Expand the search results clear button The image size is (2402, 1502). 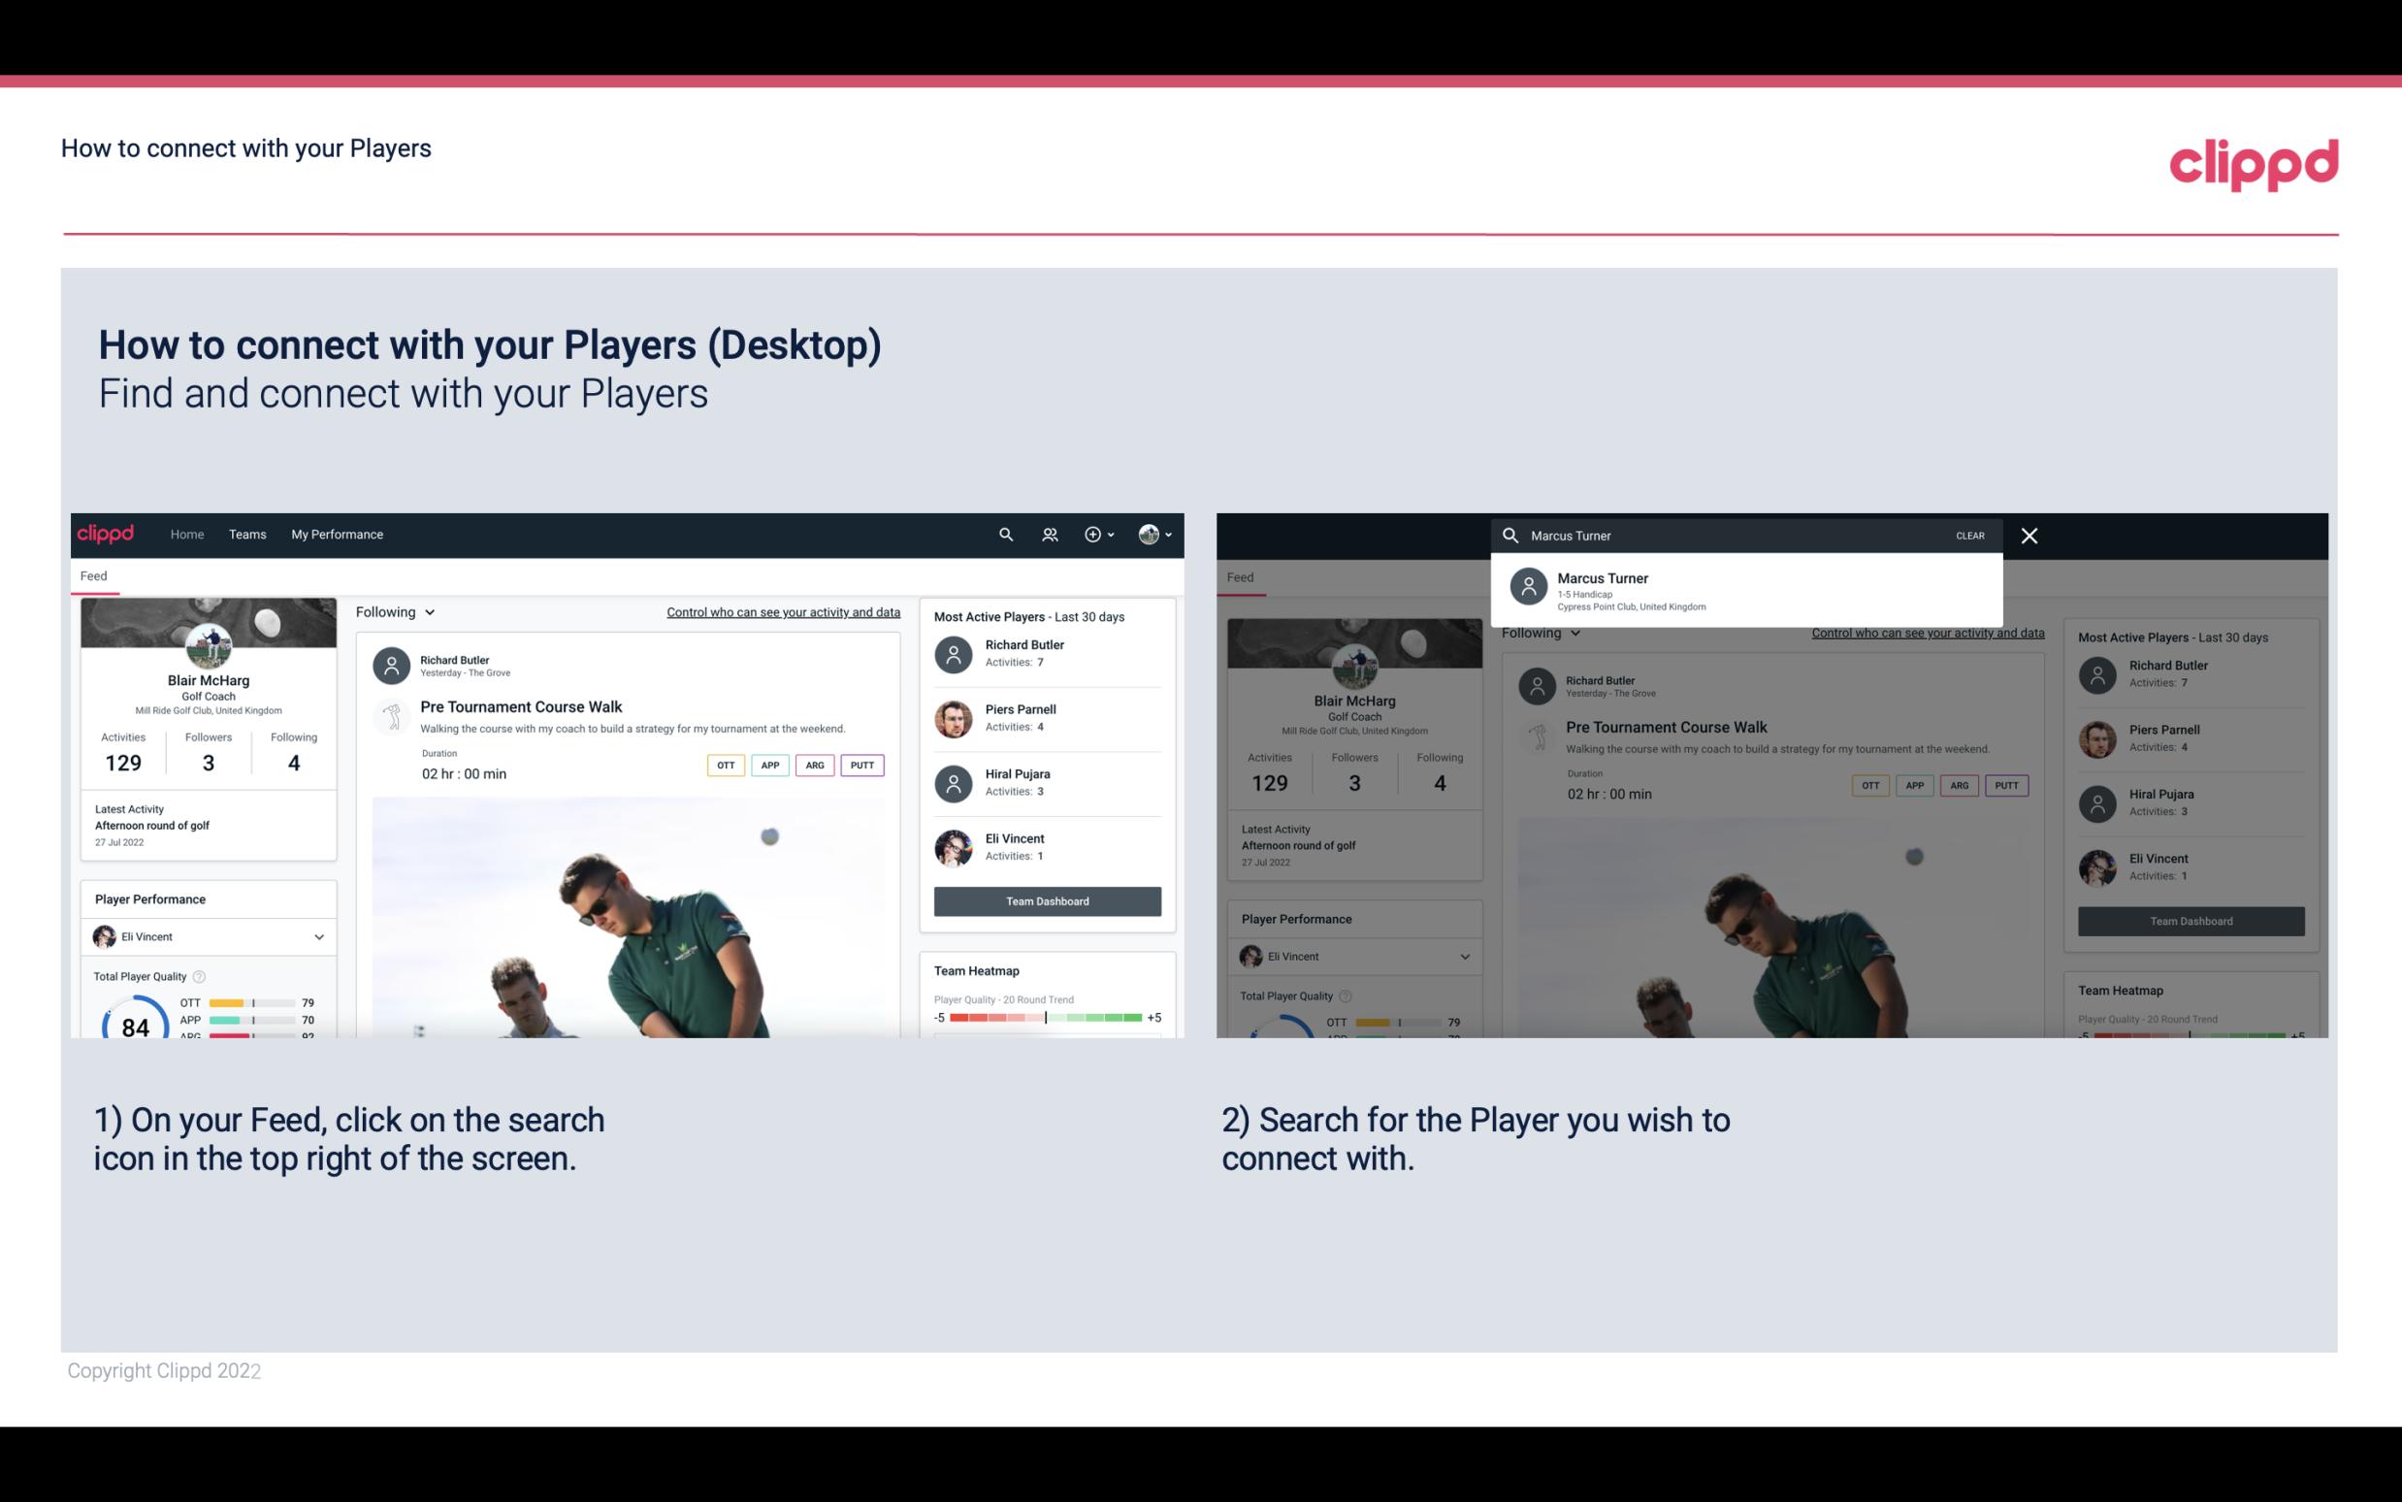1971,535
